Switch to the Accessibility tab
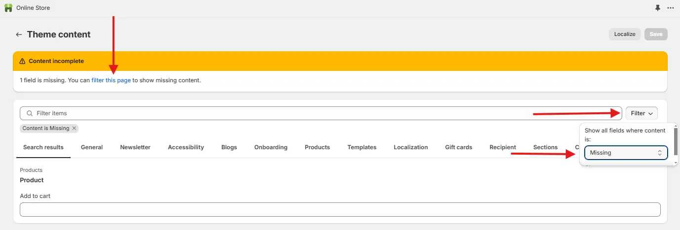The height and width of the screenshot is (230, 680). tap(186, 147)
